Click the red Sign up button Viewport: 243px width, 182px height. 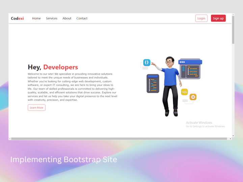coord(218,18)
